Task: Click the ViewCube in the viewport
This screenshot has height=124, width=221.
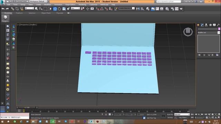Action: click(188, 32)
